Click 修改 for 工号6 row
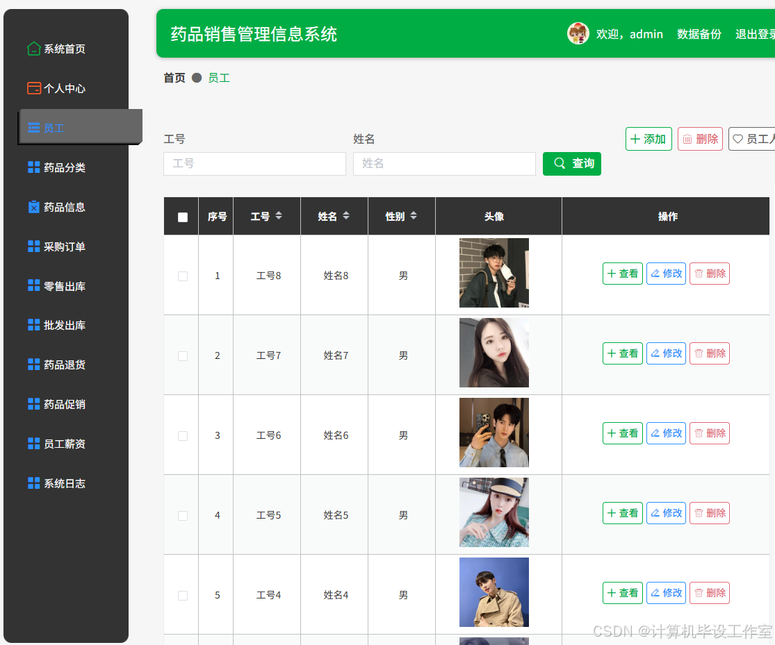Image resolution: width=775 pixels, height=645 pixels. [x=667, y=433]
